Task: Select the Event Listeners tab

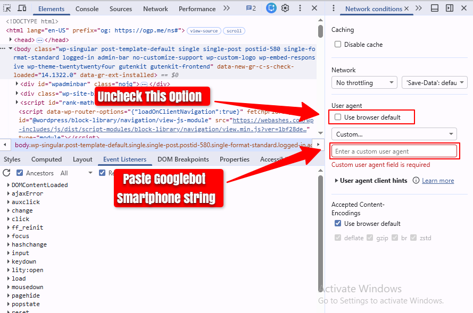Action: pyautogui.click(x=125, y=159)
